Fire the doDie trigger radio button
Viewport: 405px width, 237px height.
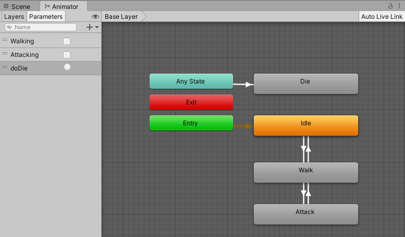pos(67,67)
